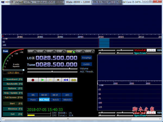Click the date and time display
The width and height of the screenshot is (163, 122).
coord(45,110)
